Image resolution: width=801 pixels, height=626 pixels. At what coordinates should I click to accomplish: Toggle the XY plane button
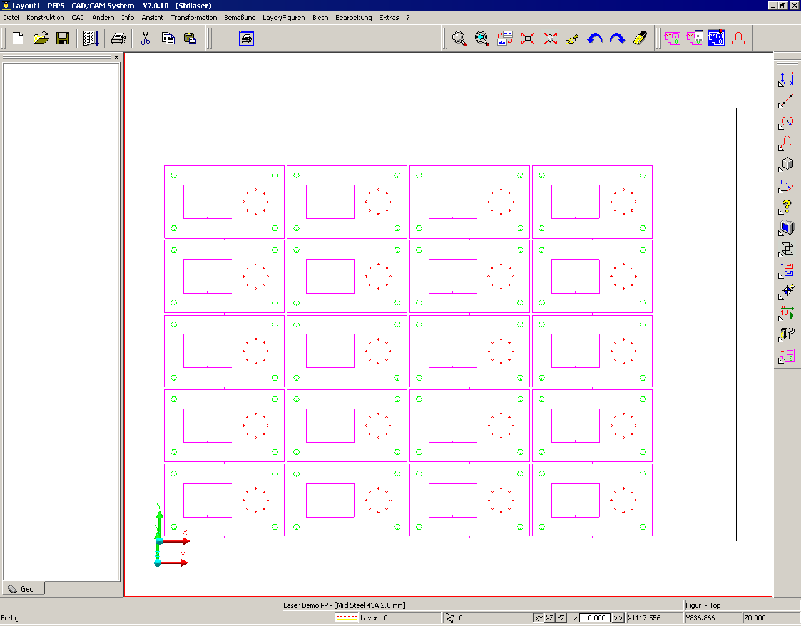[538, 618]
